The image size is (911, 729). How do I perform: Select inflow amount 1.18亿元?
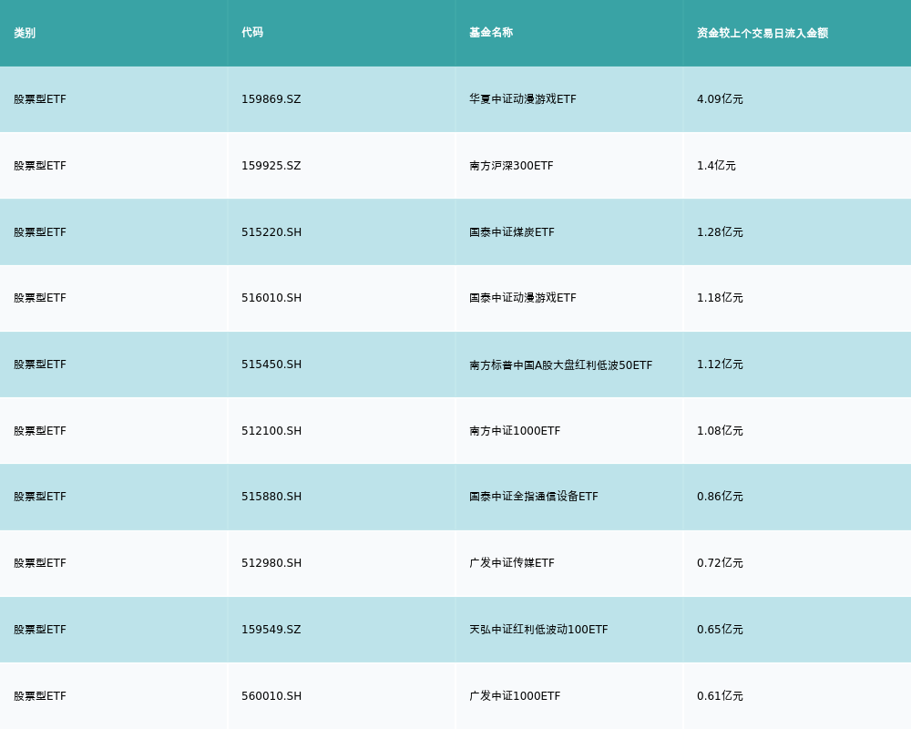pyautogui.click(x=720, y=298)
